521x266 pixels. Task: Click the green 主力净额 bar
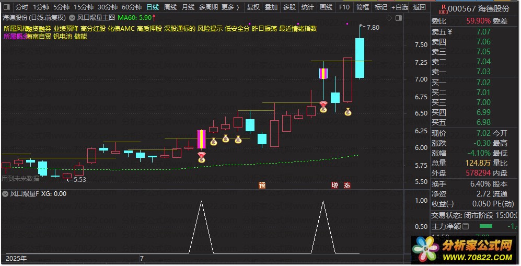486,226
